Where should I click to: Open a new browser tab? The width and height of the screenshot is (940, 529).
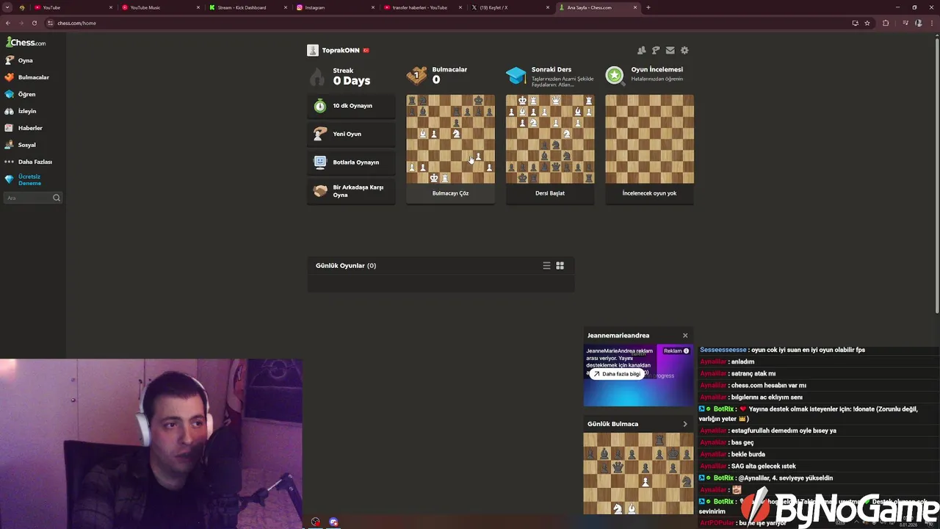pyautogui.click(x=648, y=7)
